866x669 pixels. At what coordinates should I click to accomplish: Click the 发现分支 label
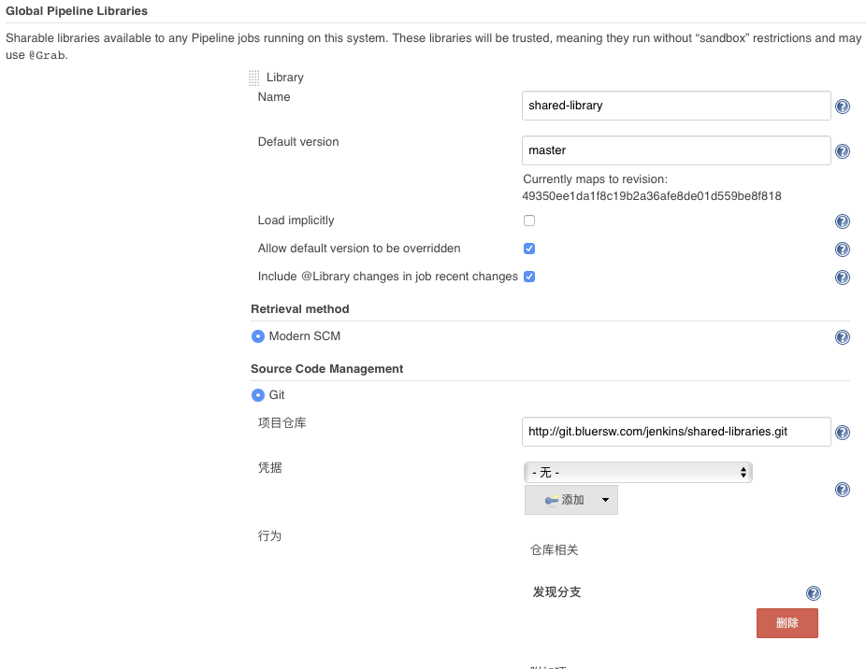point(556,592)
